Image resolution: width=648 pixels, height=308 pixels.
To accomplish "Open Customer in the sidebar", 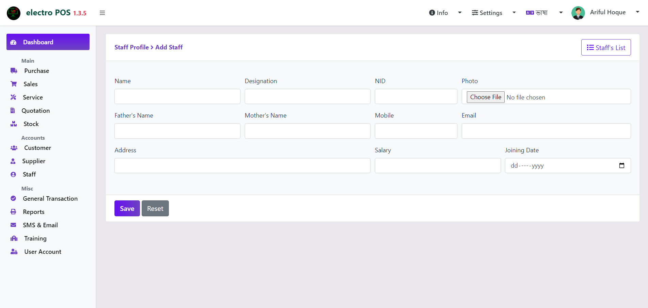I will (37, 148).
